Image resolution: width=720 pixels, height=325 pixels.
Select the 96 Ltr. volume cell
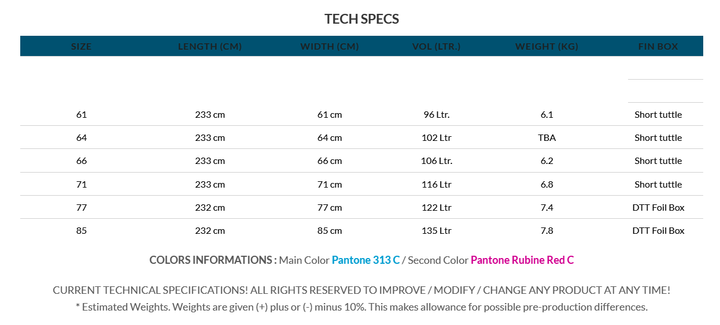tap(437, 114)
